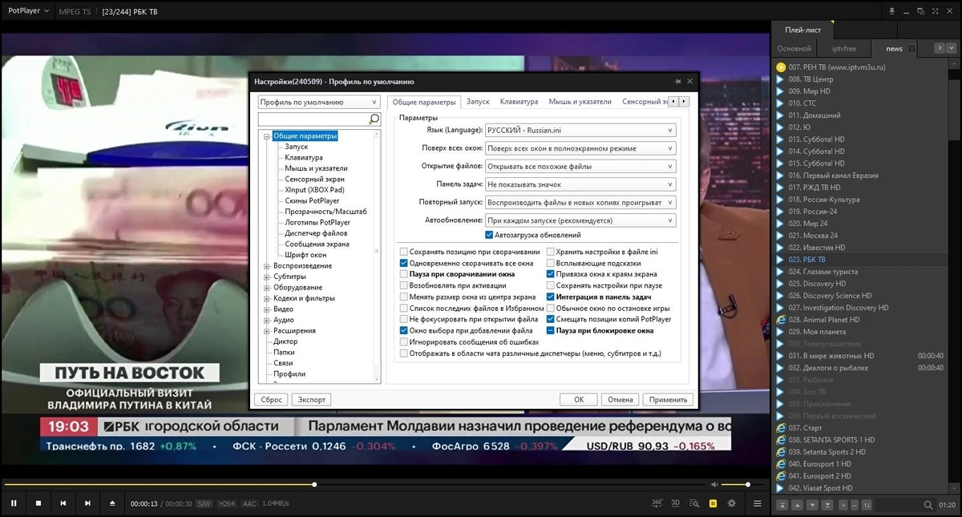The height and width of the screenshot is (517, 962).
Task: Move playlist item to bottom
Action: coord(827,505)
